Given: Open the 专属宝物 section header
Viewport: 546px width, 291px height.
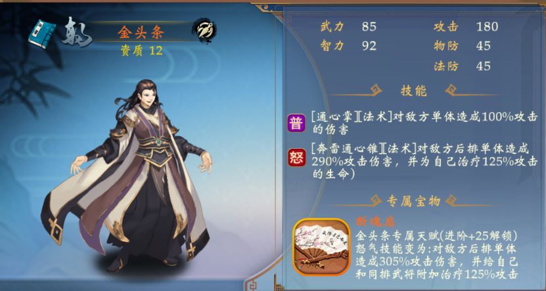Looking at the screenshot, I should pos(414,201).
